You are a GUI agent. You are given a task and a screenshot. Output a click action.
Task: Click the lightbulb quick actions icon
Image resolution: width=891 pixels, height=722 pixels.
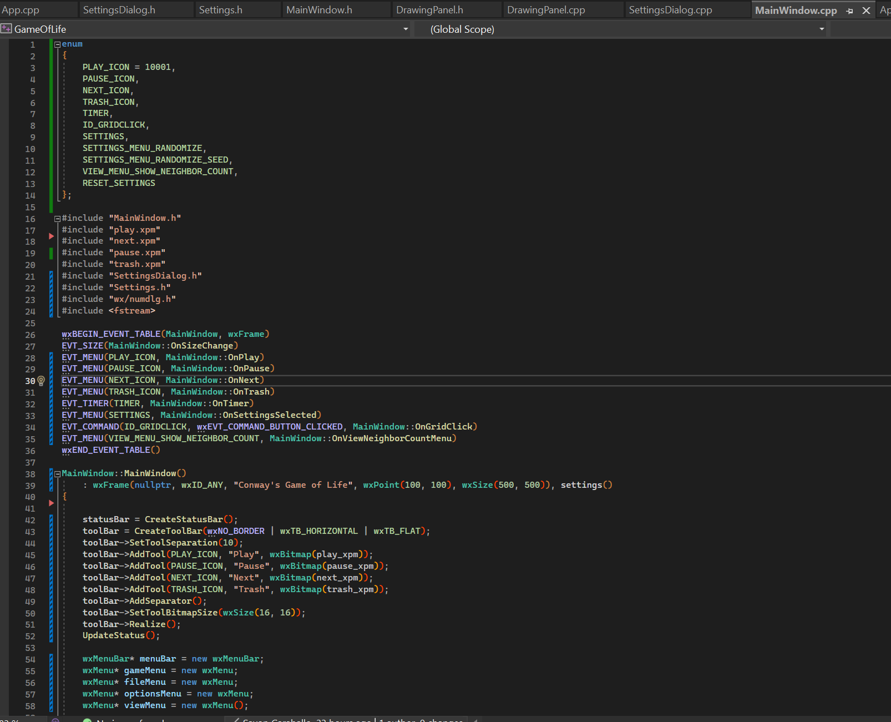coord(41,381)
